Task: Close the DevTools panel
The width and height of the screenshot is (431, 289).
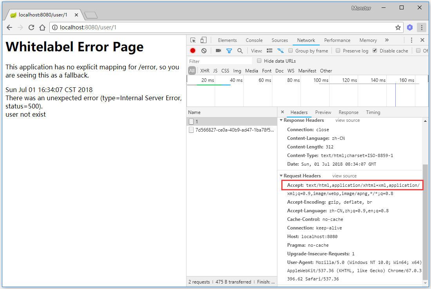Action: point(422,40)
